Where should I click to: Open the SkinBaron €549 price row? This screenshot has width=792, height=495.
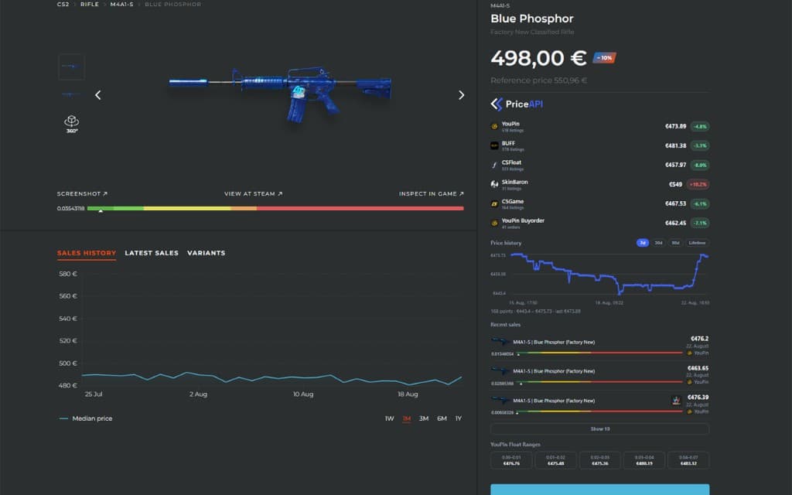(x=599, y=184)
